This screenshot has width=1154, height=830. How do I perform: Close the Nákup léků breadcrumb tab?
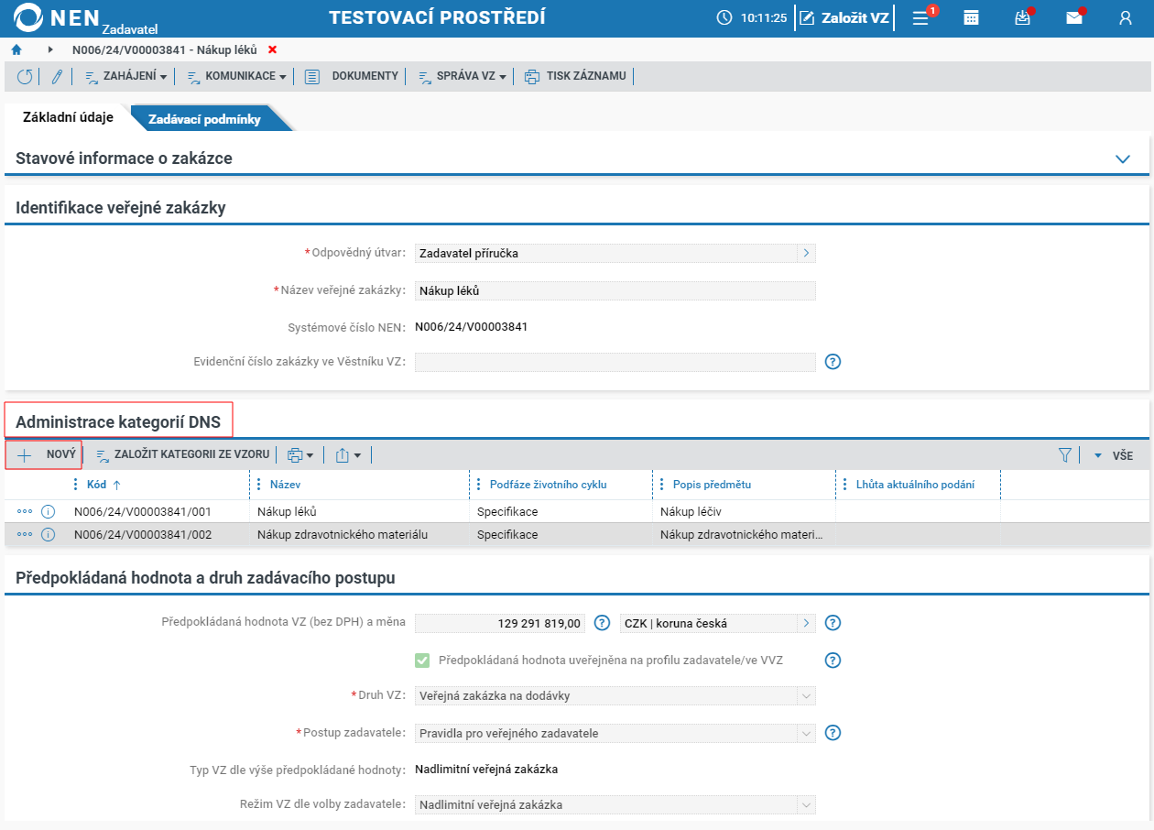click(x=272, y=49)
